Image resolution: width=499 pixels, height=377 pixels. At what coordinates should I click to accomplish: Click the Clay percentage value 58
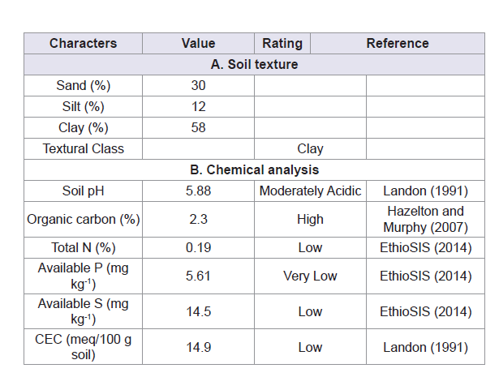click(198, 127)
